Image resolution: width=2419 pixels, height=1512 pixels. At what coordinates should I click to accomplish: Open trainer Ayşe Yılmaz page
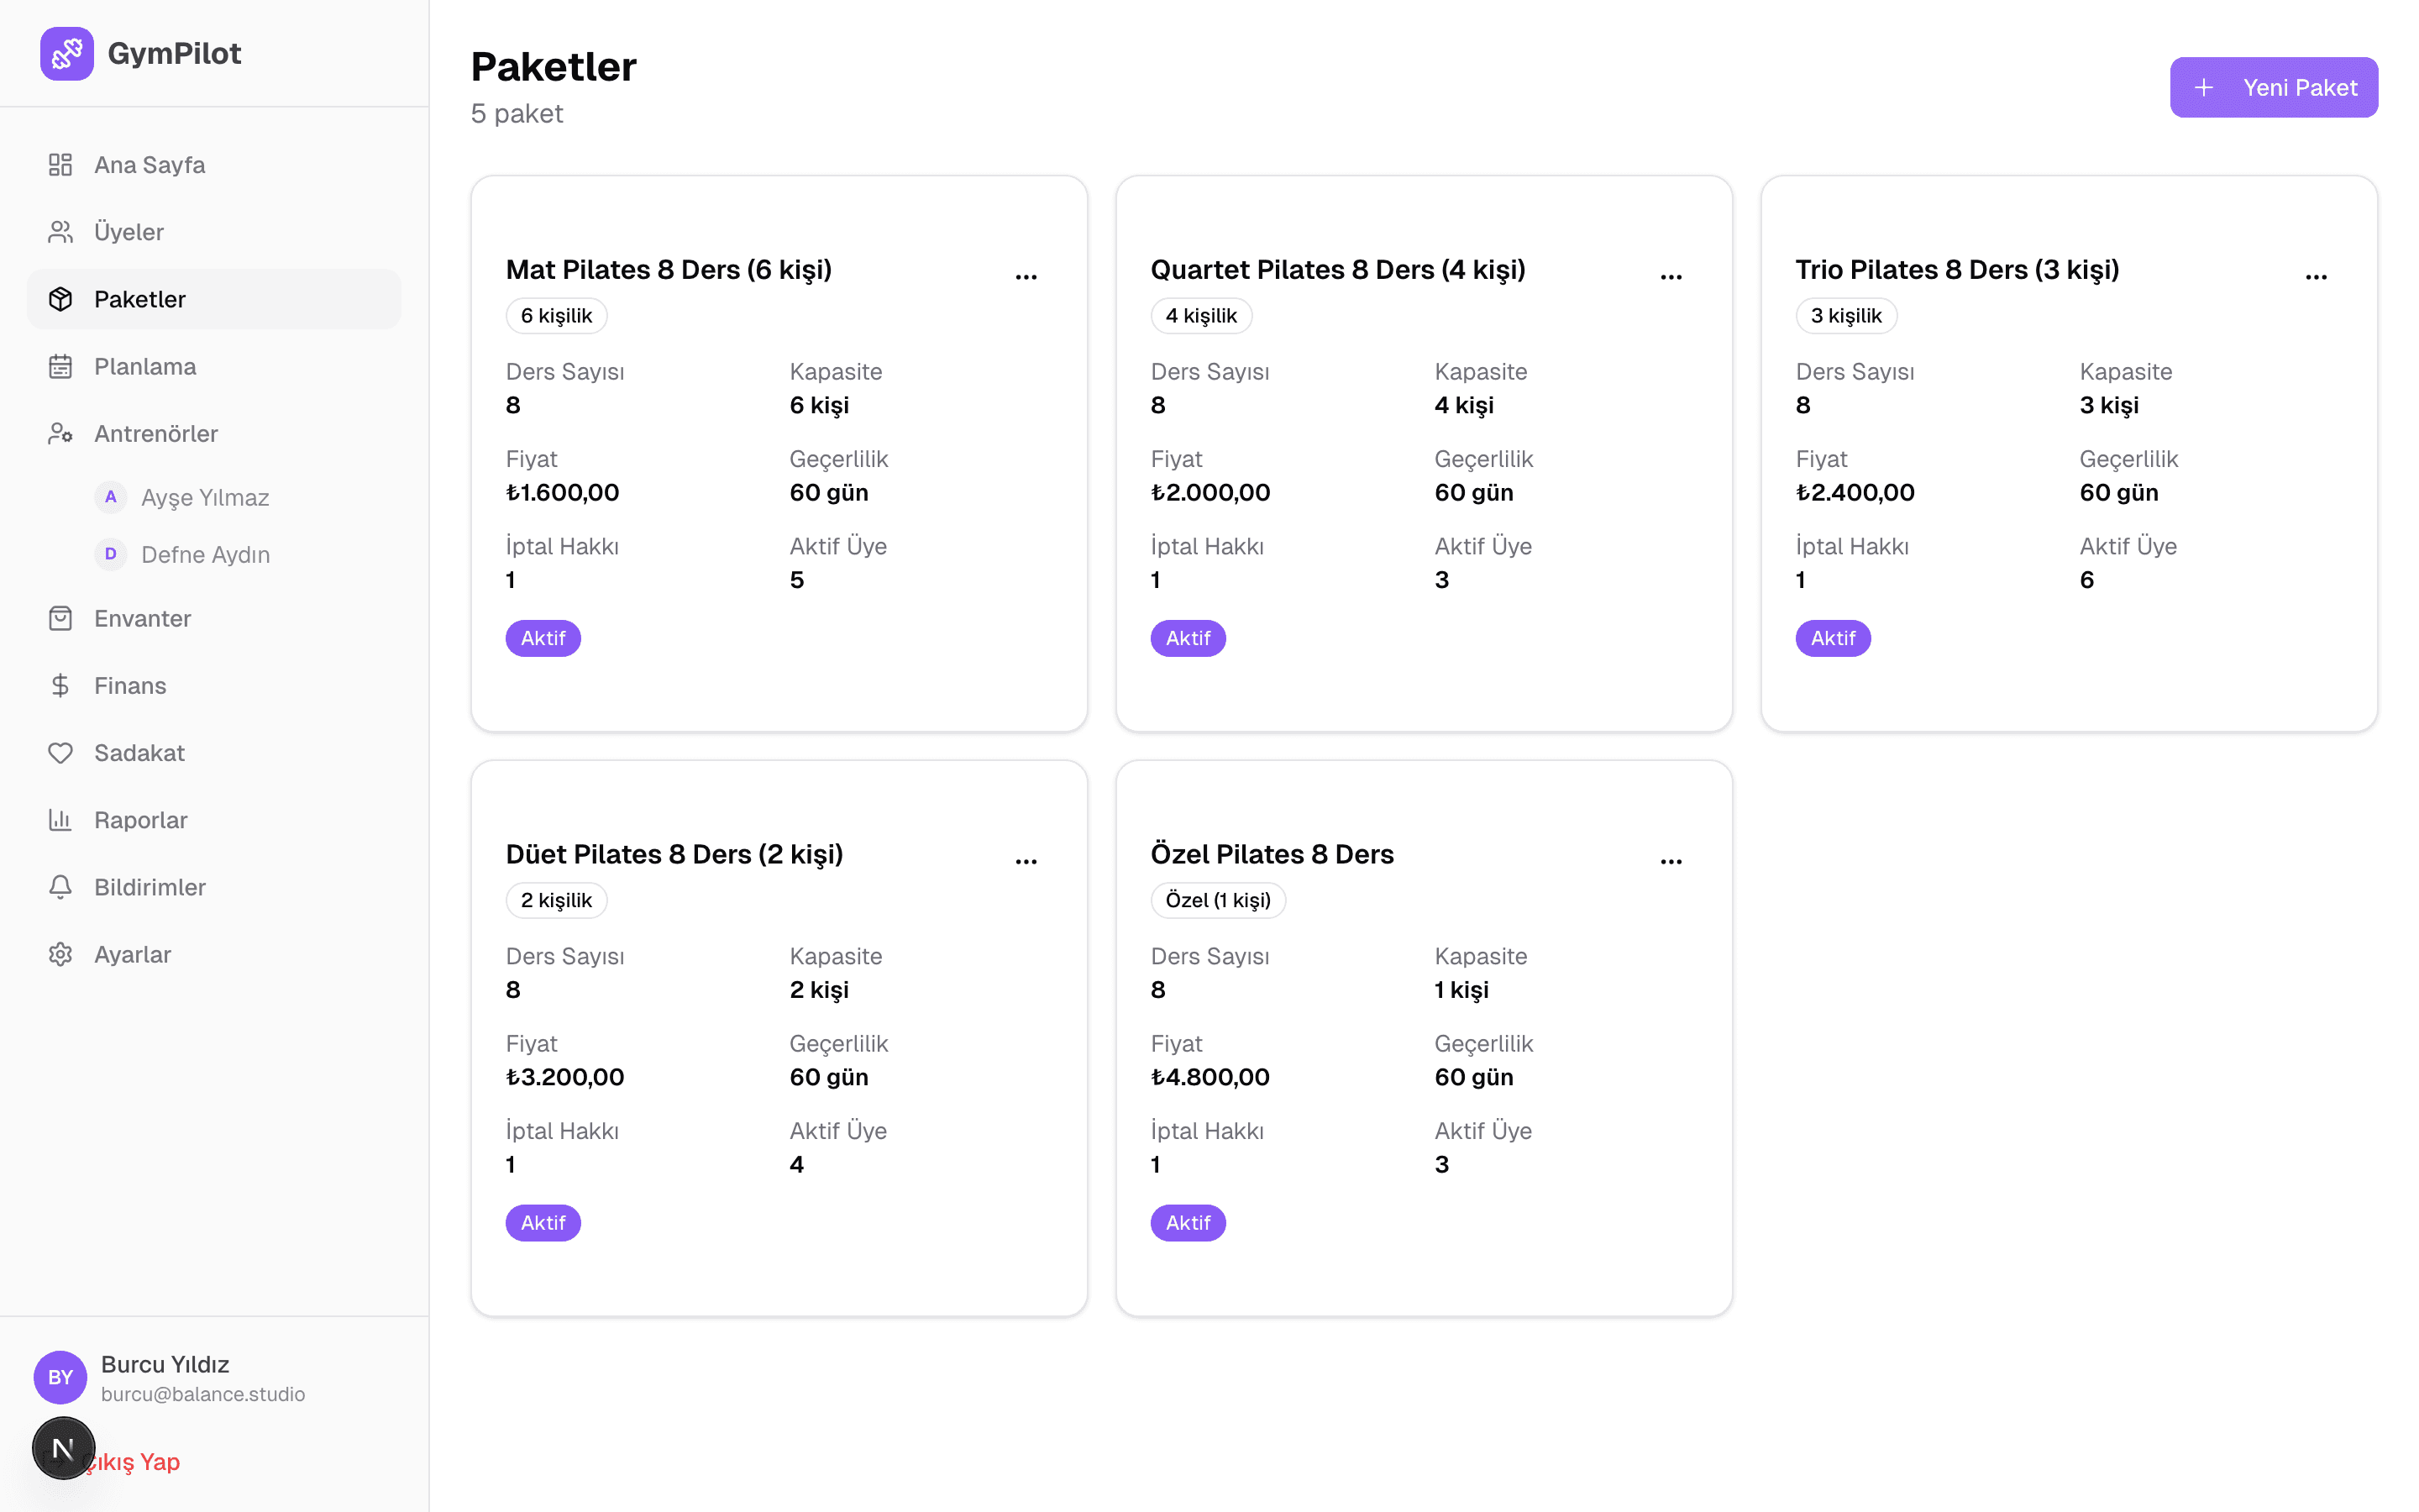click(x=205, y=497)
